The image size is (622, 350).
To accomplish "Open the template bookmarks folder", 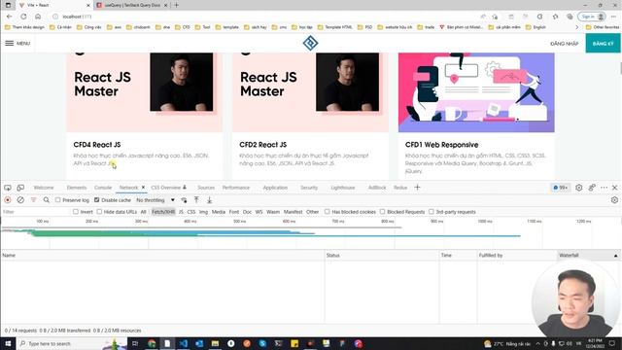I will coord(226,27).
